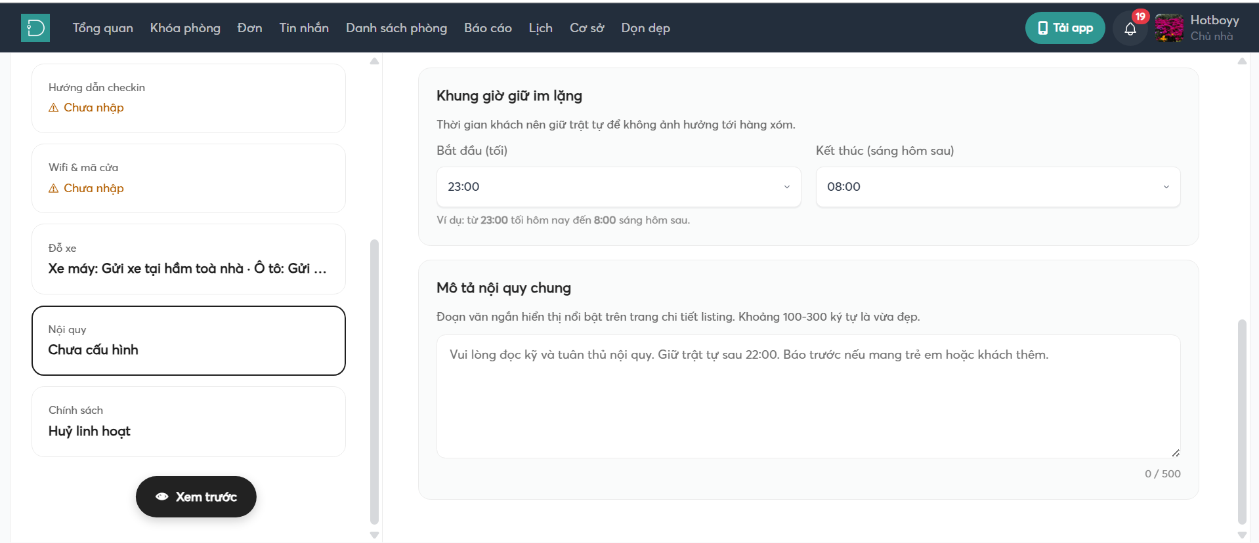Click the left panel scrollbar thumb
Viewport: 1259px width, 543px height.
374,382
